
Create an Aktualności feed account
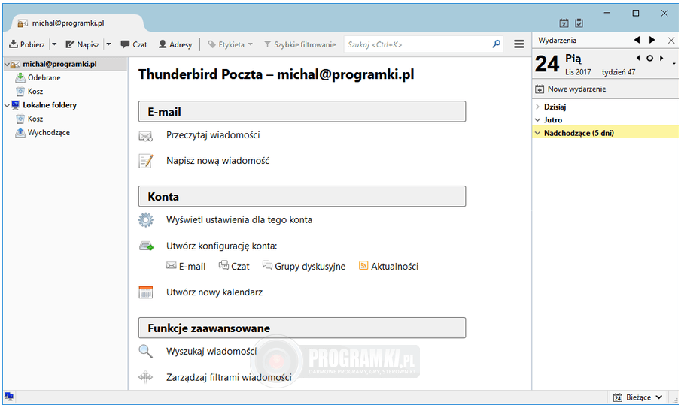point(388,266)
